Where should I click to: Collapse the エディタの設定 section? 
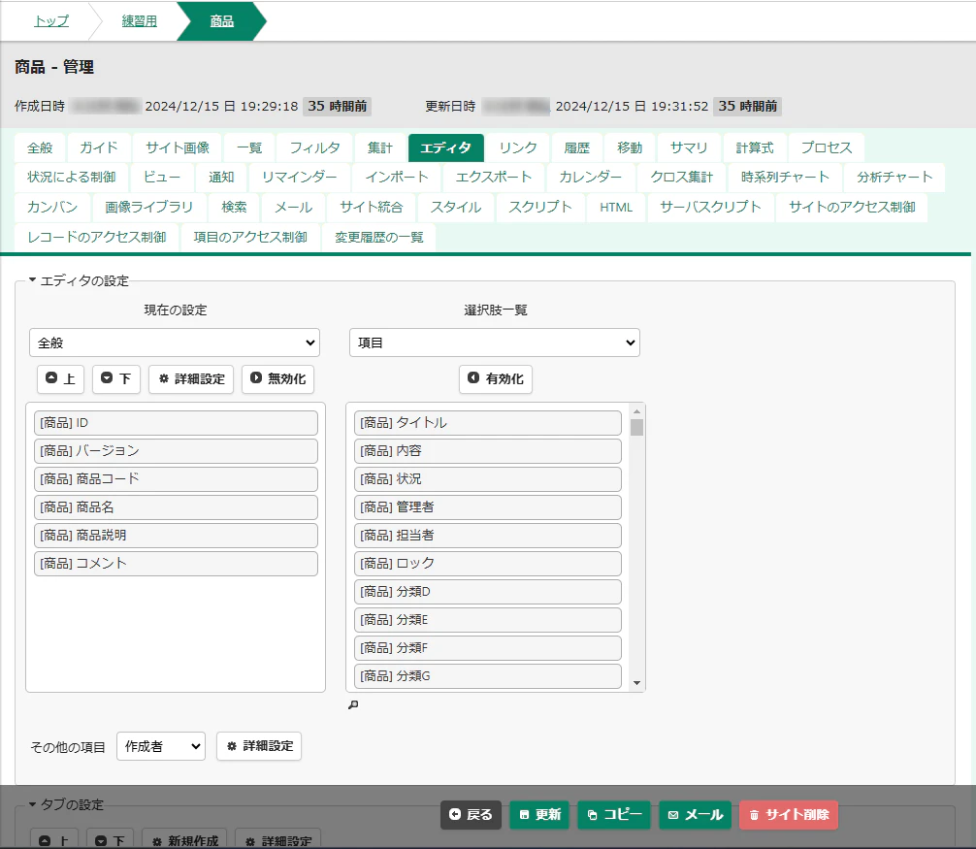point(79,280)
